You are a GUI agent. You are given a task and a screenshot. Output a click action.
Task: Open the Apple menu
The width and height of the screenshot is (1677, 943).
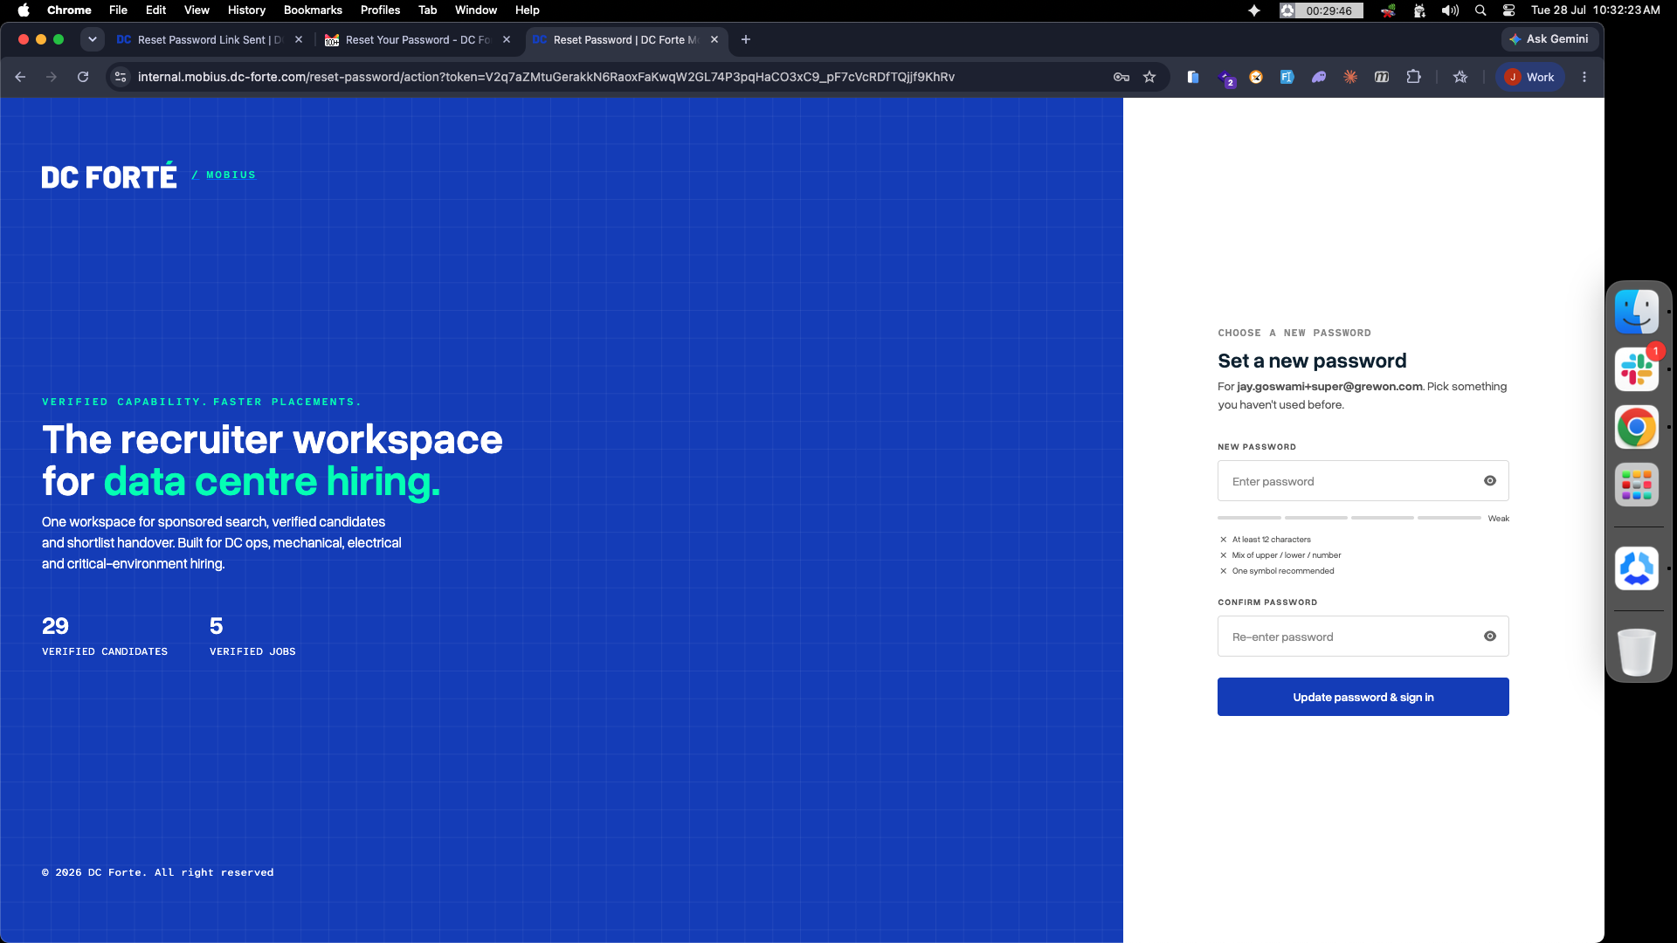[x=24, y=10]
